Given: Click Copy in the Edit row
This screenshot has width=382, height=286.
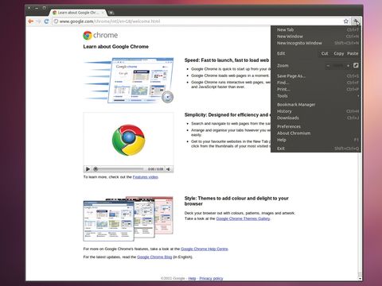Looking at the screenshot, I should (338, 53).
